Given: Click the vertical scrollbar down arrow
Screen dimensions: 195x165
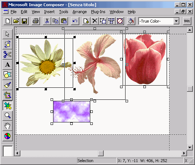Looking at the screenshot, I should [190, 148].
